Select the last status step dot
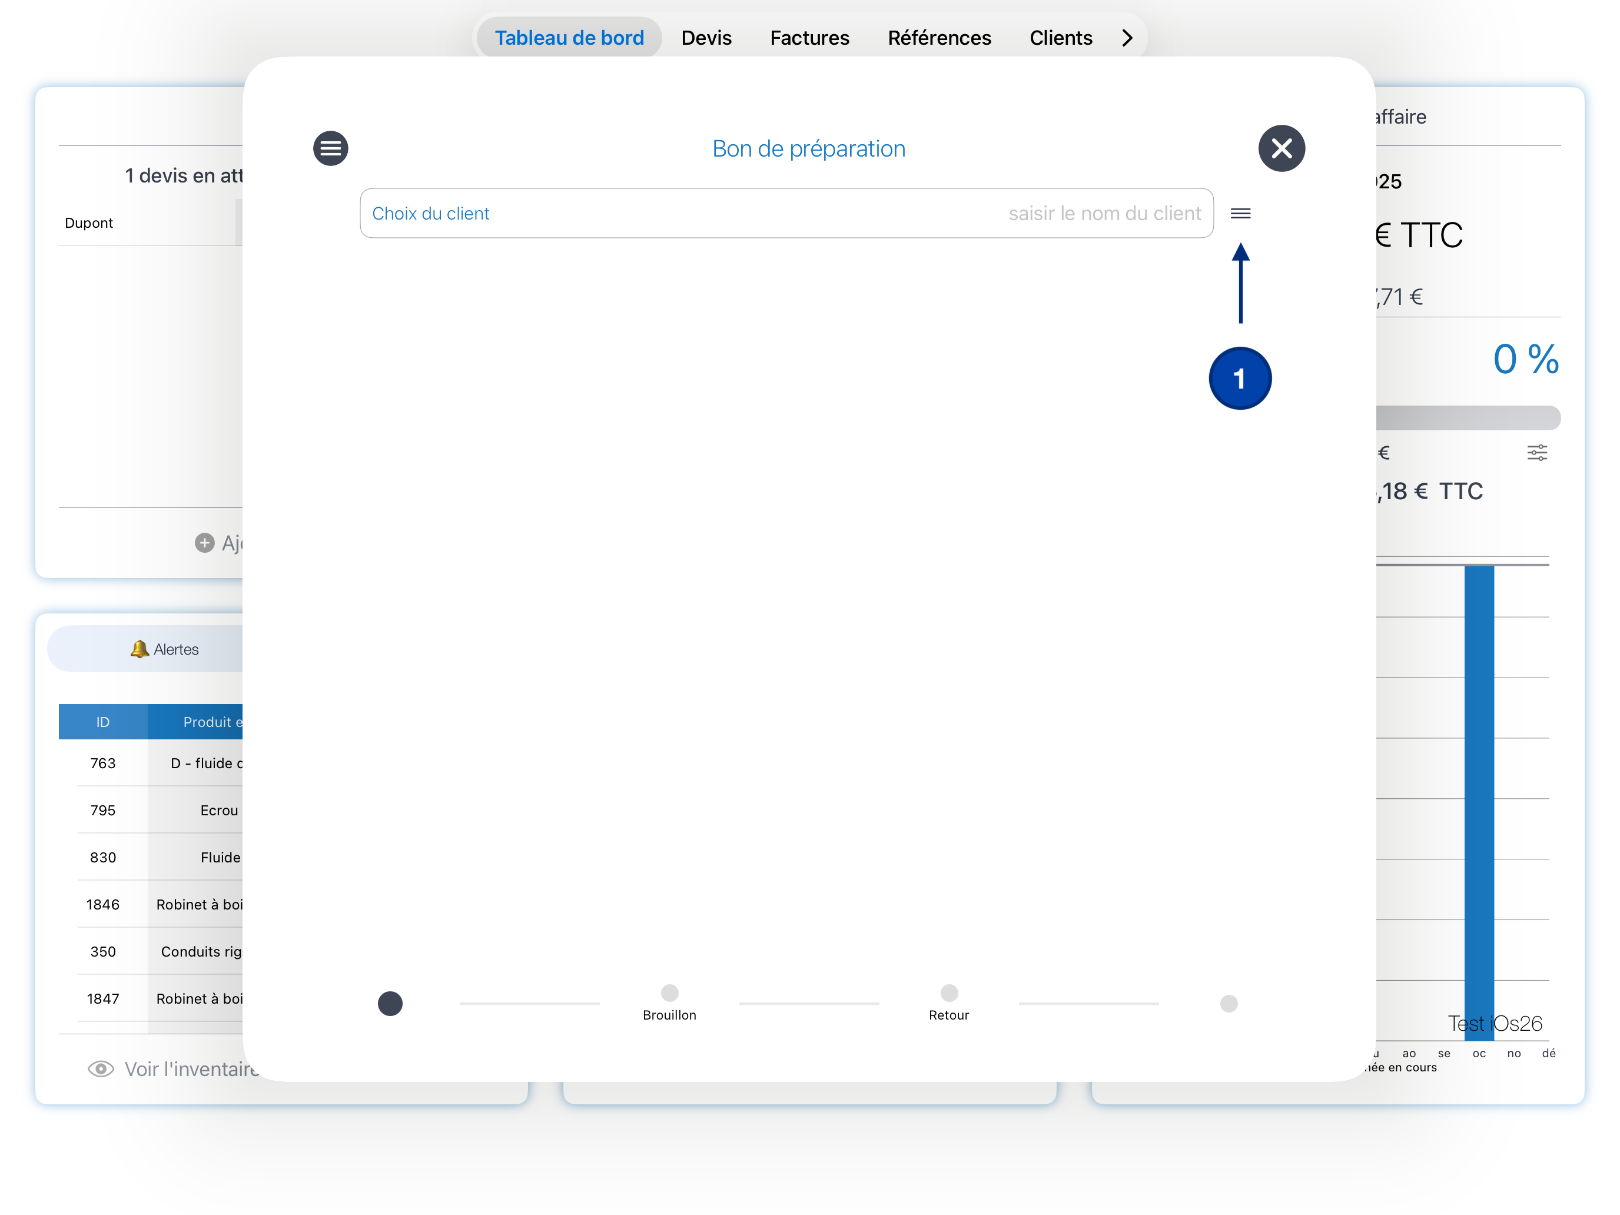 coord(1228,1003)
